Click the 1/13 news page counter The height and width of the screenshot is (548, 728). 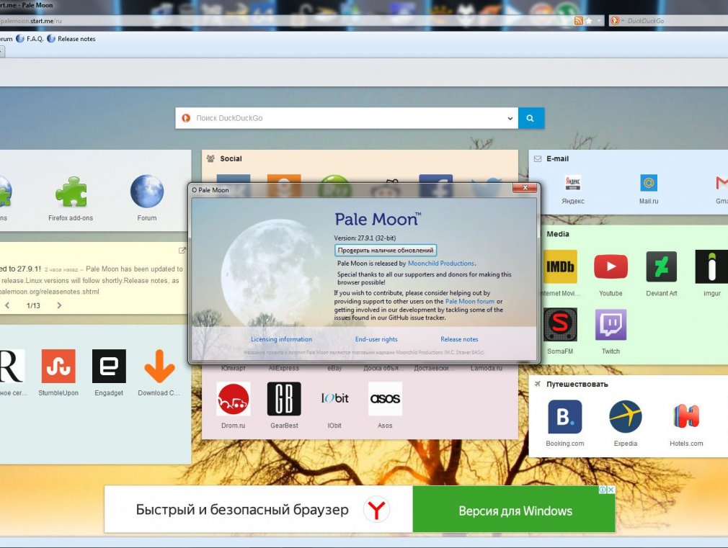[x=33, y=305]
